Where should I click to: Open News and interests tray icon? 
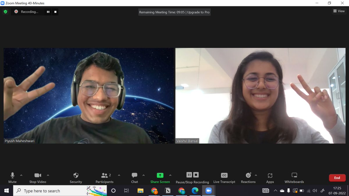point(266,191)
